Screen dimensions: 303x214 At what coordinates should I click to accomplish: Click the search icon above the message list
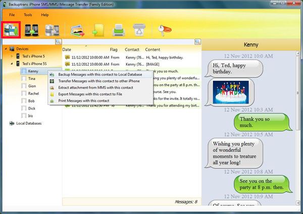pos(197,42)
